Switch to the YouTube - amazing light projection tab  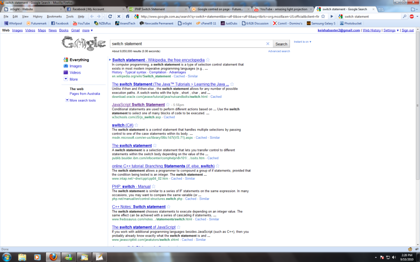[x=283, y=9]
